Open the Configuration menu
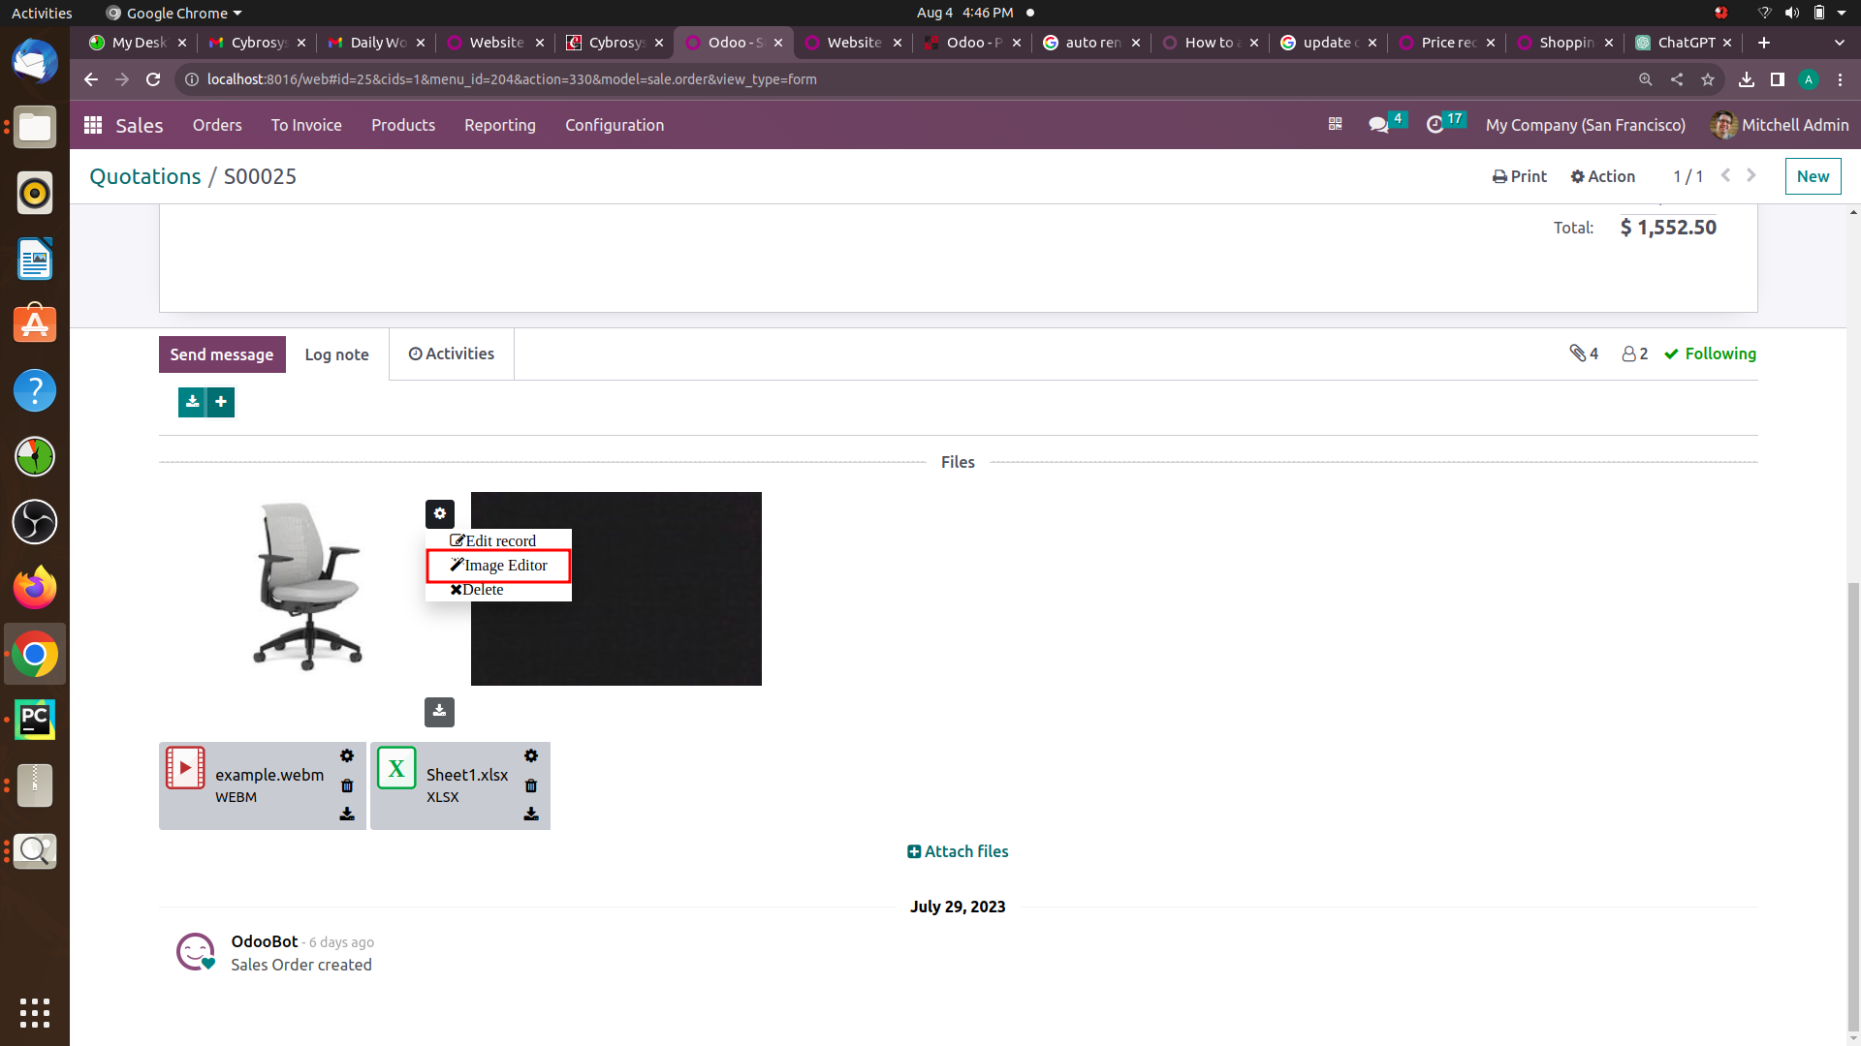This screenshot has height=1046, width=1861. [615, 125]
